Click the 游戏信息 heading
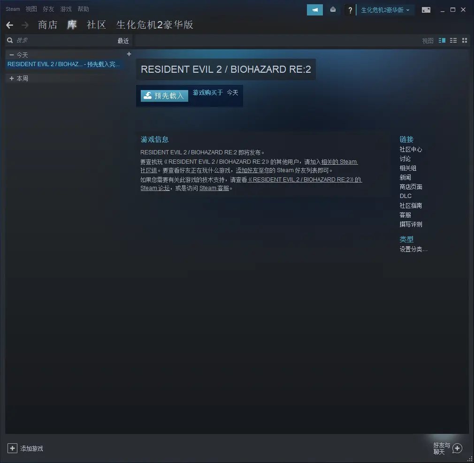The width and height of the screenshot is (474, 463). (154, 139)
